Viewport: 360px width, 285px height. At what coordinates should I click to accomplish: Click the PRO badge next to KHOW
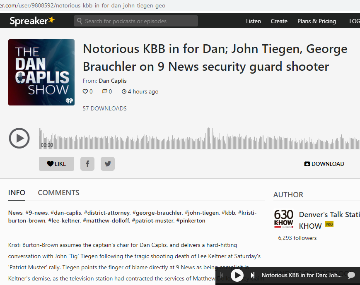(329, 224)
